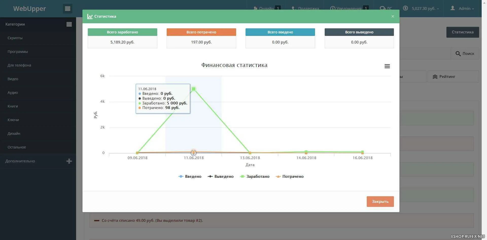Viewport: 487px width, 240px height.
Task: Click the Статистика button behind modal
Action: click(x=463, y=32)
